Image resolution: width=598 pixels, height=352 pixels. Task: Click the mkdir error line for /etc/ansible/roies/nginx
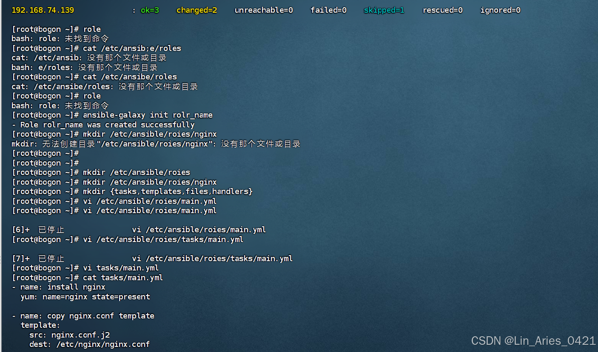156,144
